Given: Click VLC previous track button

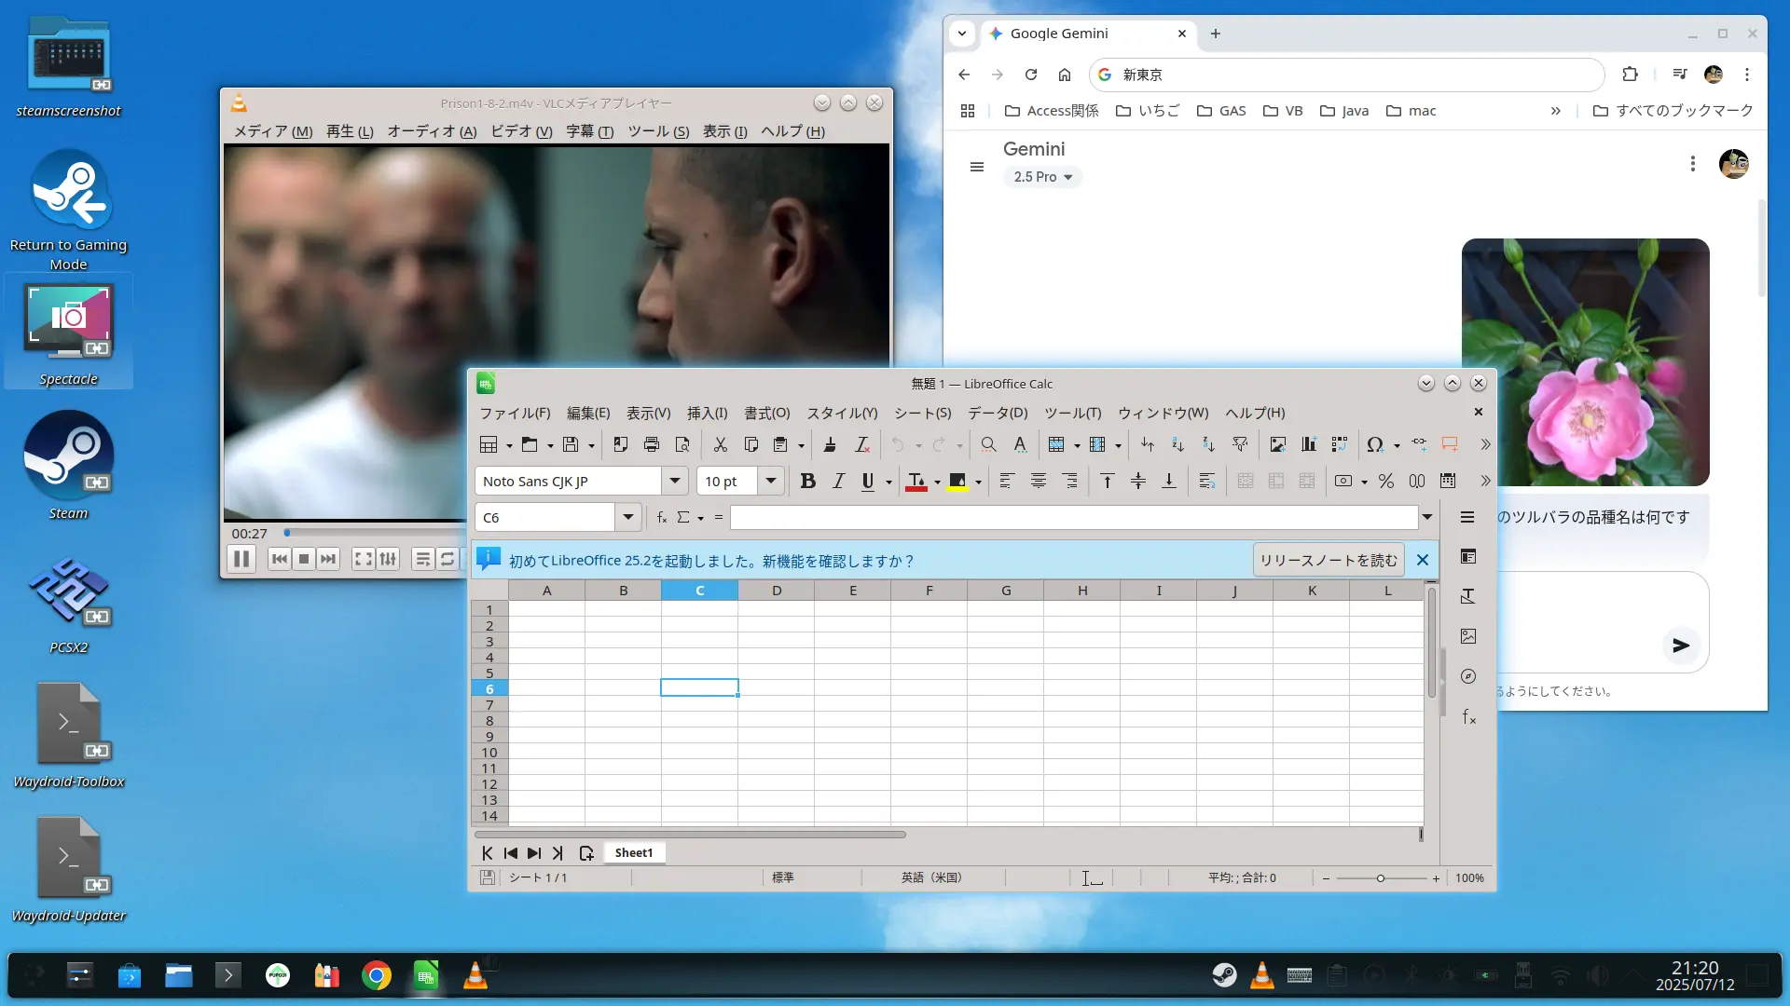Looking at the screenshot, I should [279, 559].
